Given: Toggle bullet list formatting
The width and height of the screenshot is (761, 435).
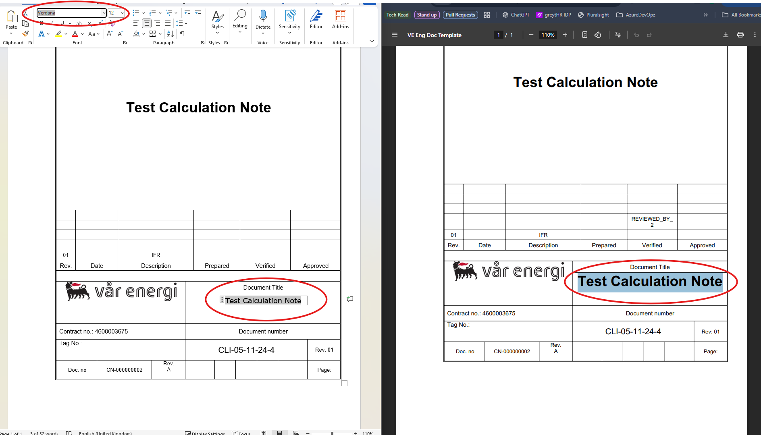Looking at the screenshot, I should (136, 13).
